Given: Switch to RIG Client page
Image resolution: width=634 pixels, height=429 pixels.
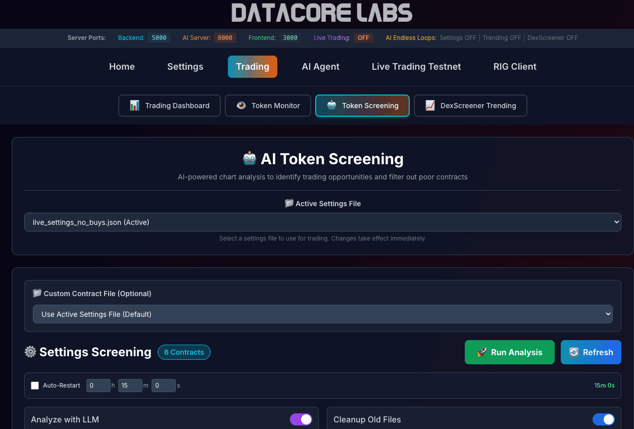Looking at the screenshot, I should (515, 67).
